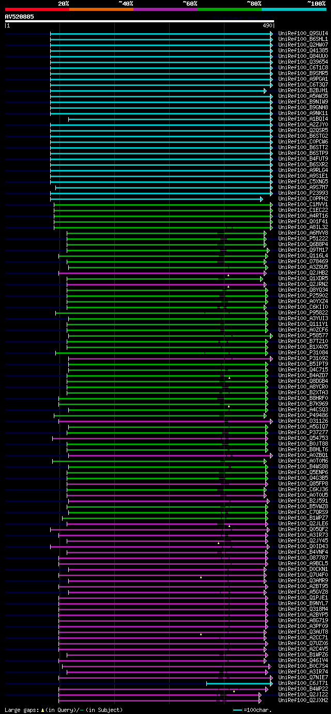
Task: Select the UniRef100_B9SMR5 label
Action: [x=303, y=73]
